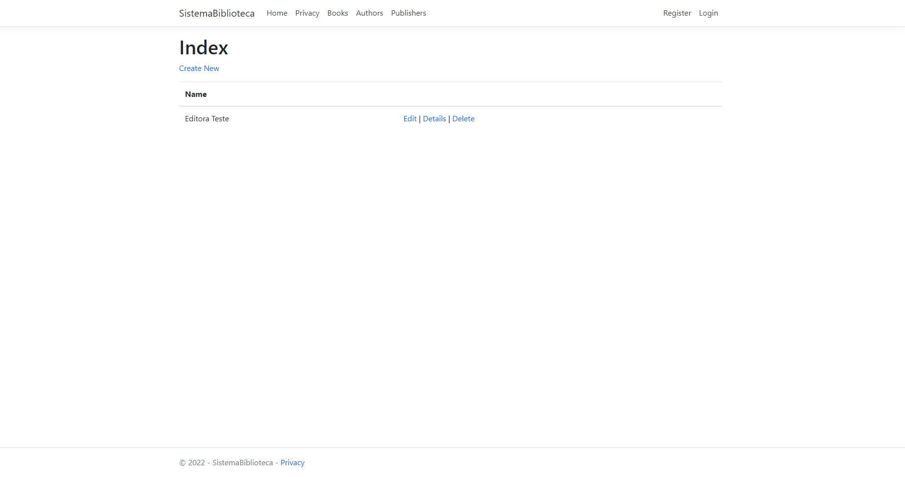The height and width of the screenshot is (477, 905).
Task: Open Privacy from the footer
Action: pyautogui.click(x=292, y=462)
